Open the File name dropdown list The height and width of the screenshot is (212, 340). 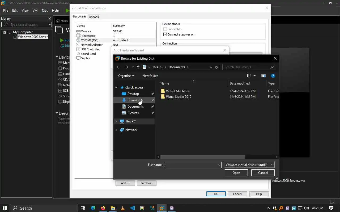(219, 165)
